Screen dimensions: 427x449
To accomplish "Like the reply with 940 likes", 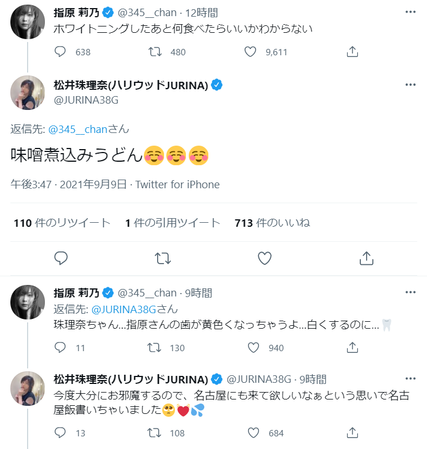I will pos(254,348).
